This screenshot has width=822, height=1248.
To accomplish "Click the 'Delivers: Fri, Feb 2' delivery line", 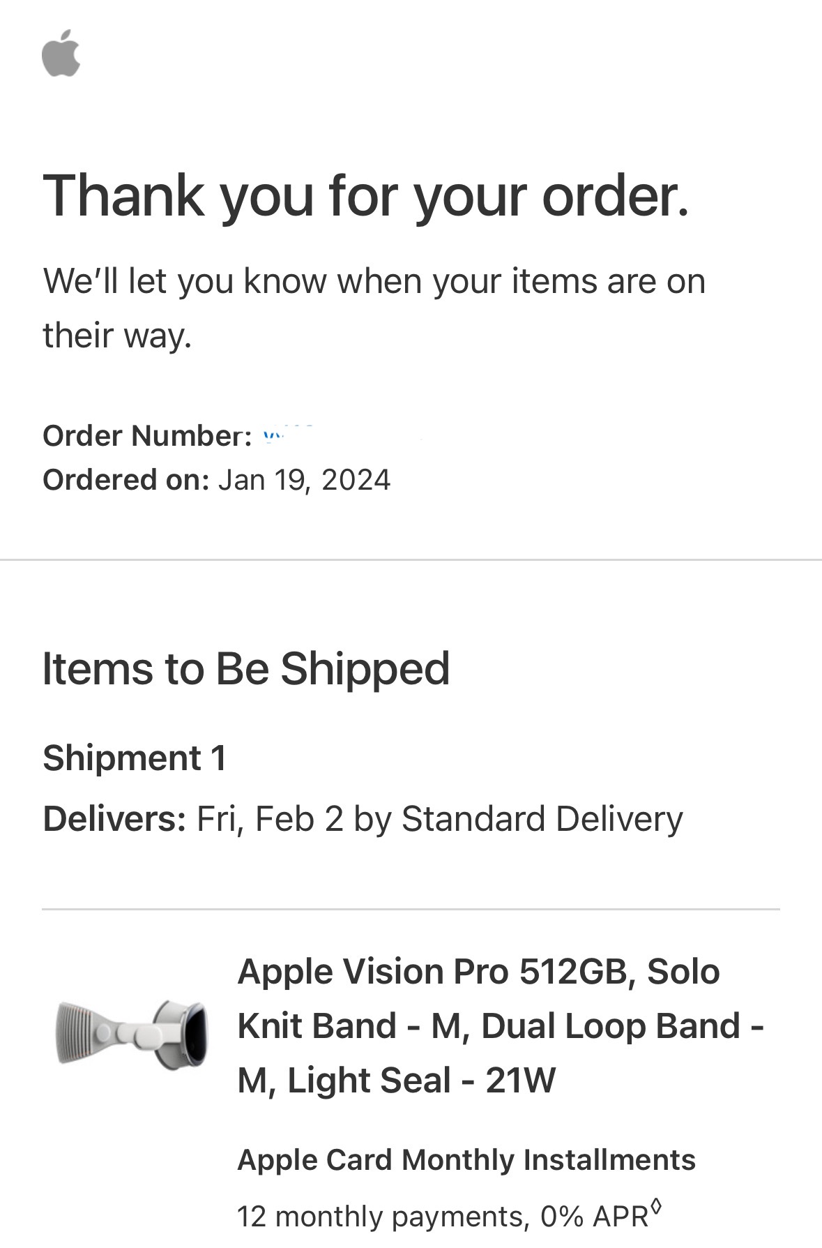I will click(363, 818).
